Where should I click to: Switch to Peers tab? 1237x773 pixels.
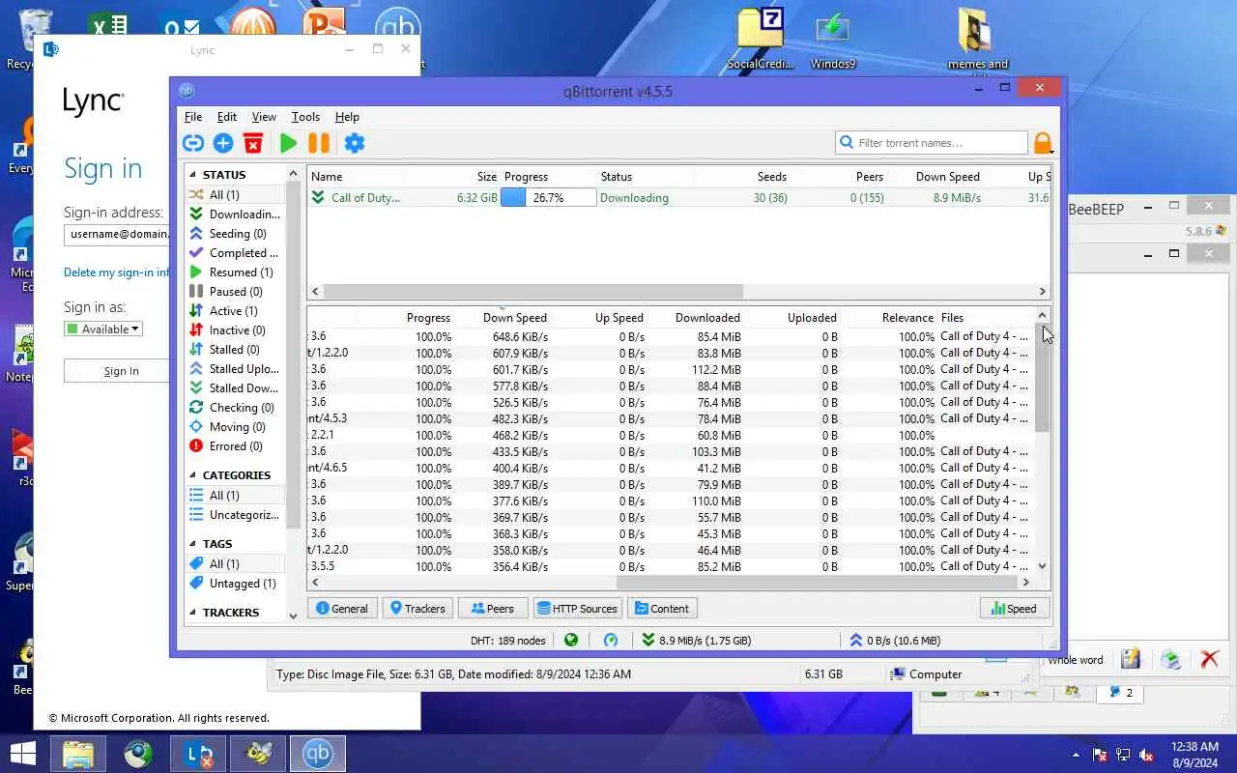click(x=493, y=609)
